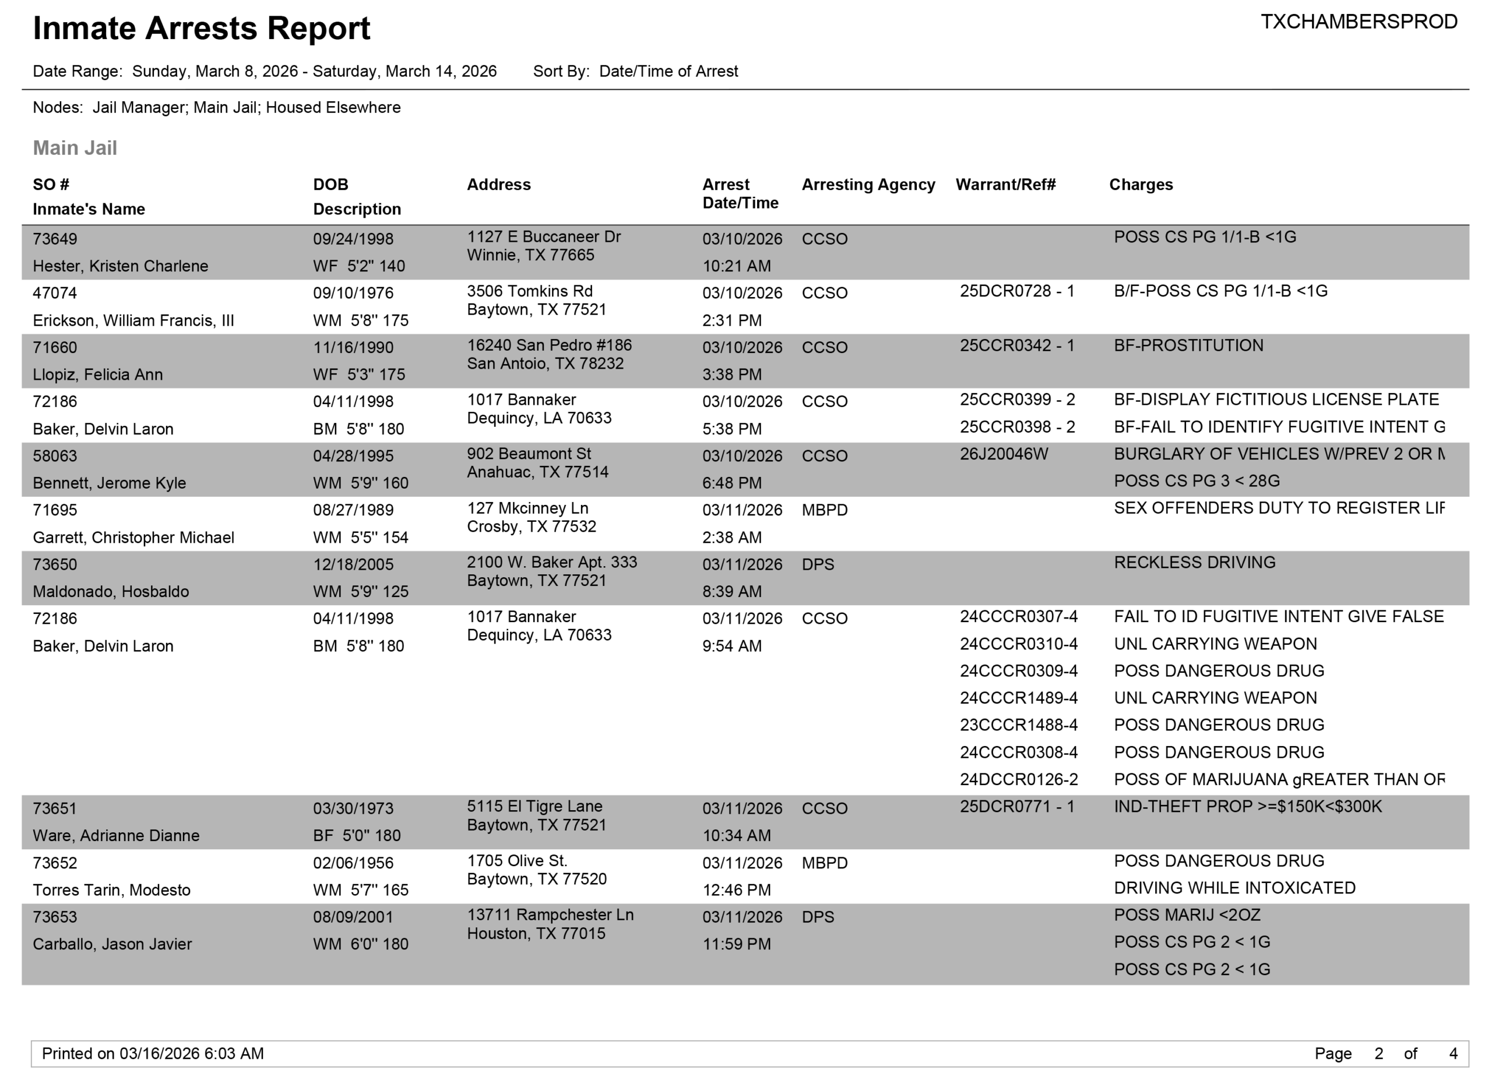Select warrant 25DCR0728 - 1

pos(1016,291)
